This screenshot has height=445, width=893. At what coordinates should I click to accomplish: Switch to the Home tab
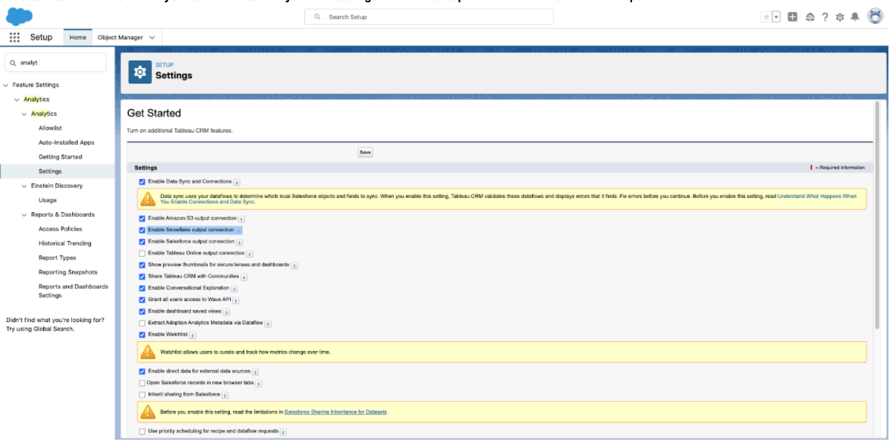point(77,37)
